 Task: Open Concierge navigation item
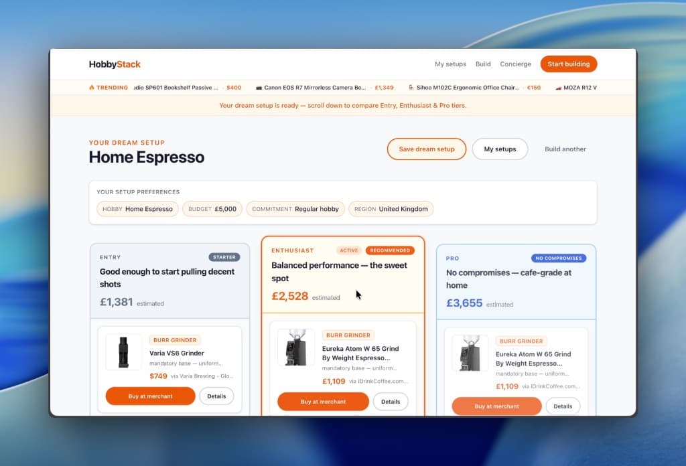515,64
